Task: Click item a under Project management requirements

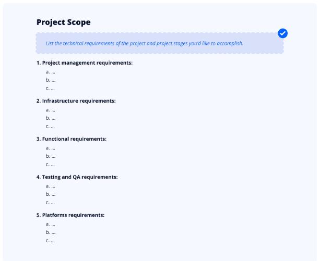Action: pos(51,72)
